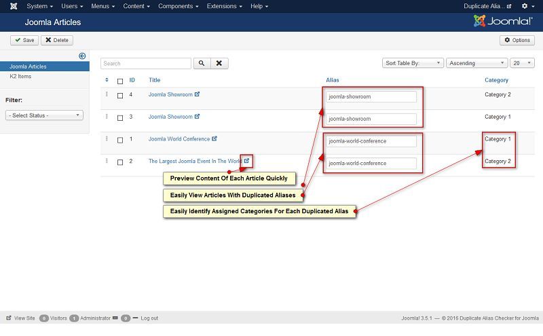Edit the alias field for article ID 3
This screenshot has width=543, height=336.
coord(371,119)
